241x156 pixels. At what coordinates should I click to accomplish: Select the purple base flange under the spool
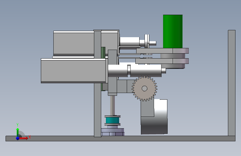[x=113, y=132]
